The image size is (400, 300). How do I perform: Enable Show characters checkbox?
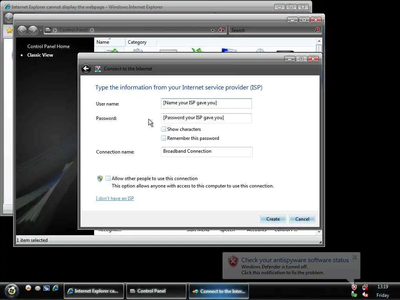click(164, 129)
